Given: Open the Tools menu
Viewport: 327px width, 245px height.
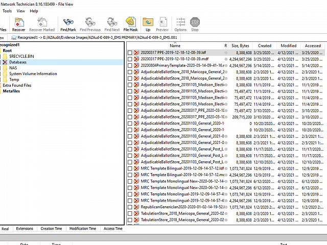Looking at the screenshot, I should tap(7, 11).
